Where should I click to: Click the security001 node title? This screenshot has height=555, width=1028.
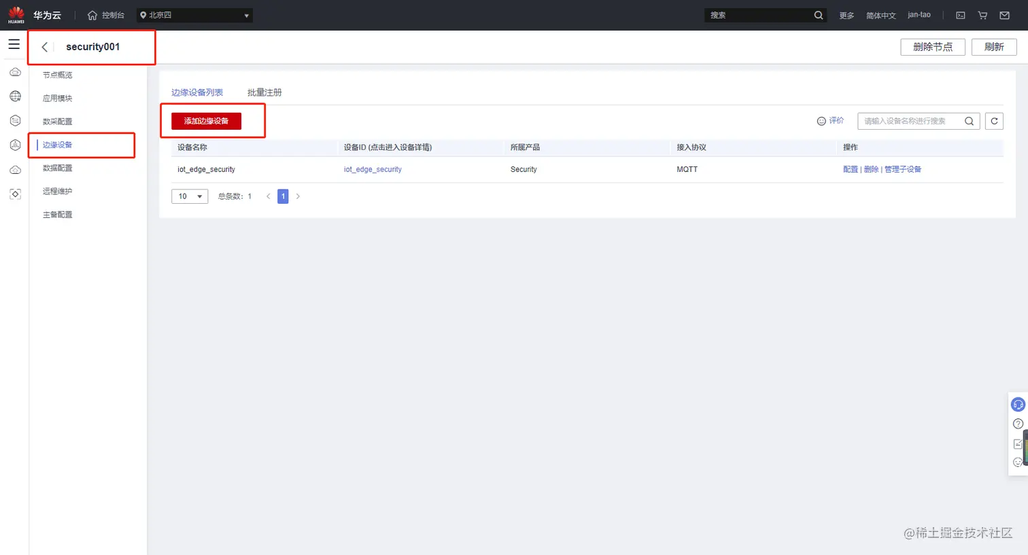(93, 47)
